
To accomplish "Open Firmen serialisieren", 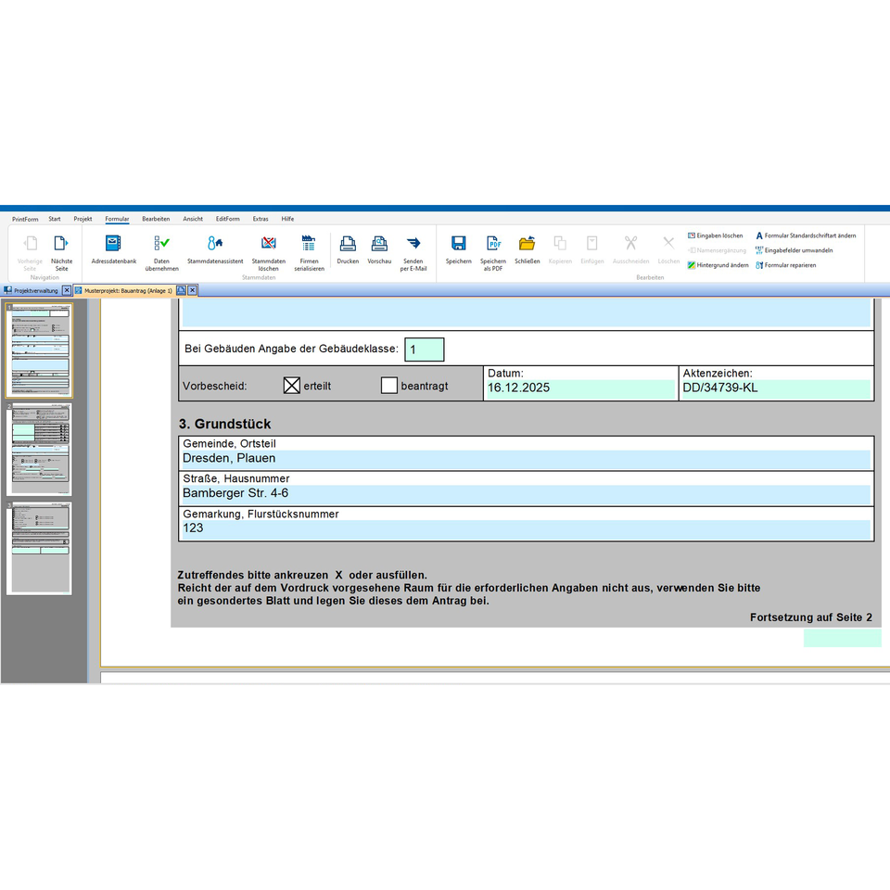I will coord(309,253).
